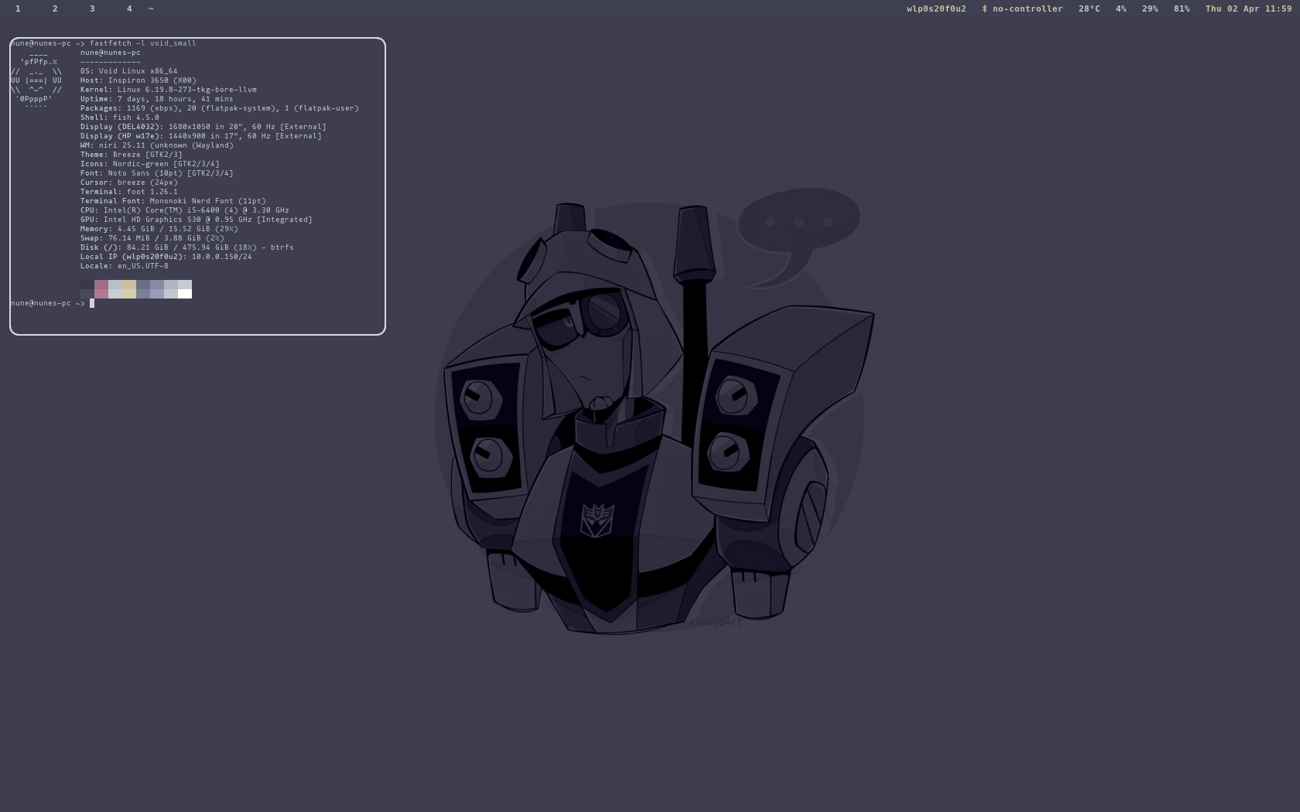Switch to workspace 3 in the top bar
Image resolution: width=1300 pixels, height=812 pixels.
click(92, 9)
